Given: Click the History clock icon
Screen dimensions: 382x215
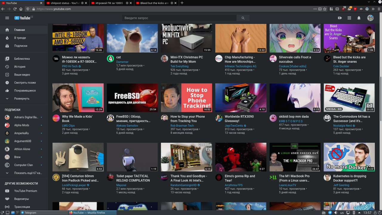Looking at the screenshot, I should [7, 67].
